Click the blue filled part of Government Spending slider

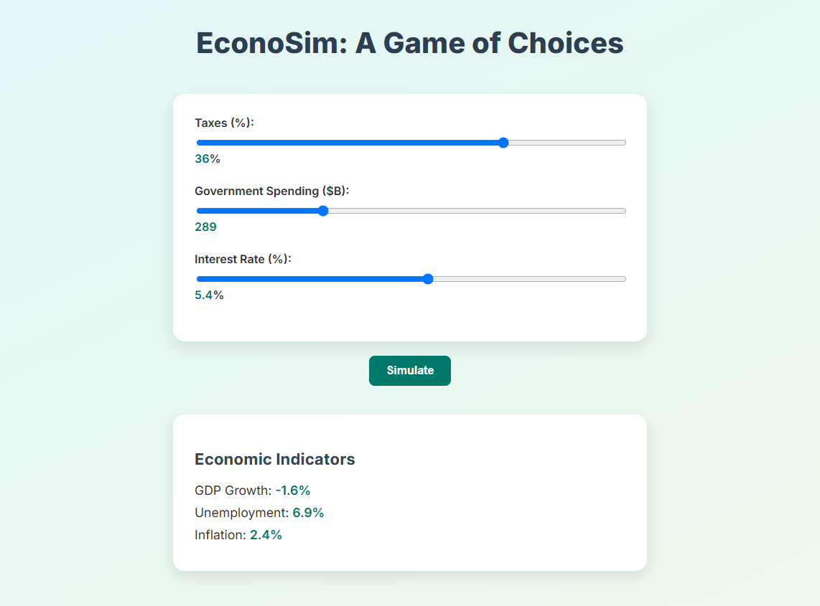[x=258, y=211]
